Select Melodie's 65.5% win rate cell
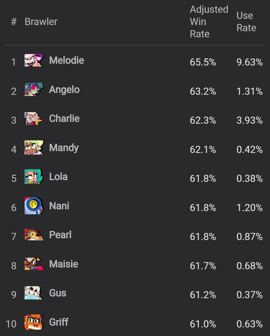Viewport: 270px width, 336px height. point(202,62)
